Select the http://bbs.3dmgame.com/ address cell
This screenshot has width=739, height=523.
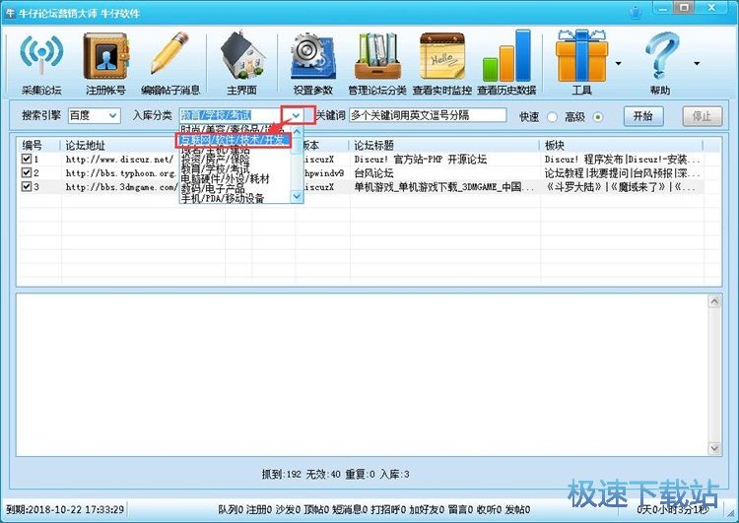[x=121, y=187]
